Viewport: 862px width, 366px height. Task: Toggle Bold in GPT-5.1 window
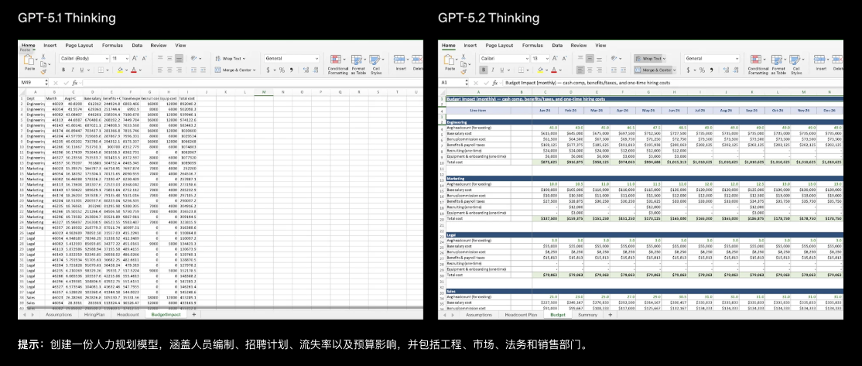[x=63, y=70]
